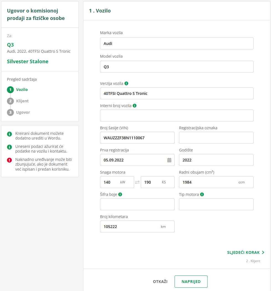
Task: Go to step 1 Vozilo
Action: coord(22,90)
